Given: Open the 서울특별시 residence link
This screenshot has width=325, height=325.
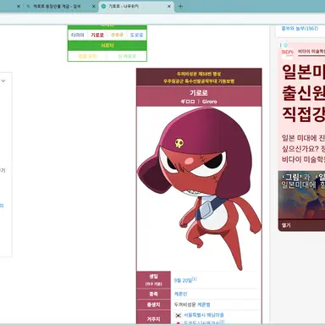Looking at the screenshot, I should (x=204, y=315).
